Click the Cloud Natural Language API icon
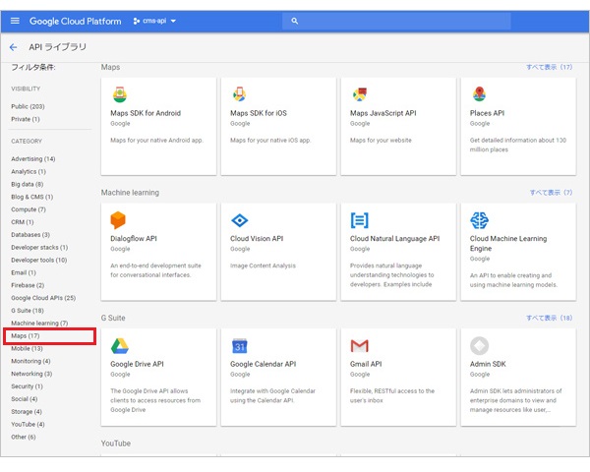Viewport: 590px width, 472px height. 359,220
